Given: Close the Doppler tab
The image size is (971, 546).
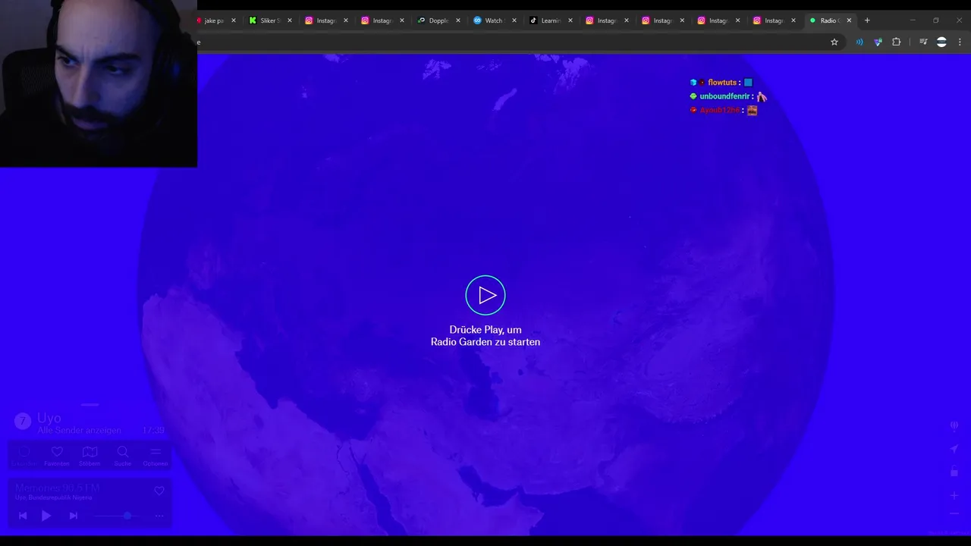Looking at the screenshot, I should tap(458, 20).
